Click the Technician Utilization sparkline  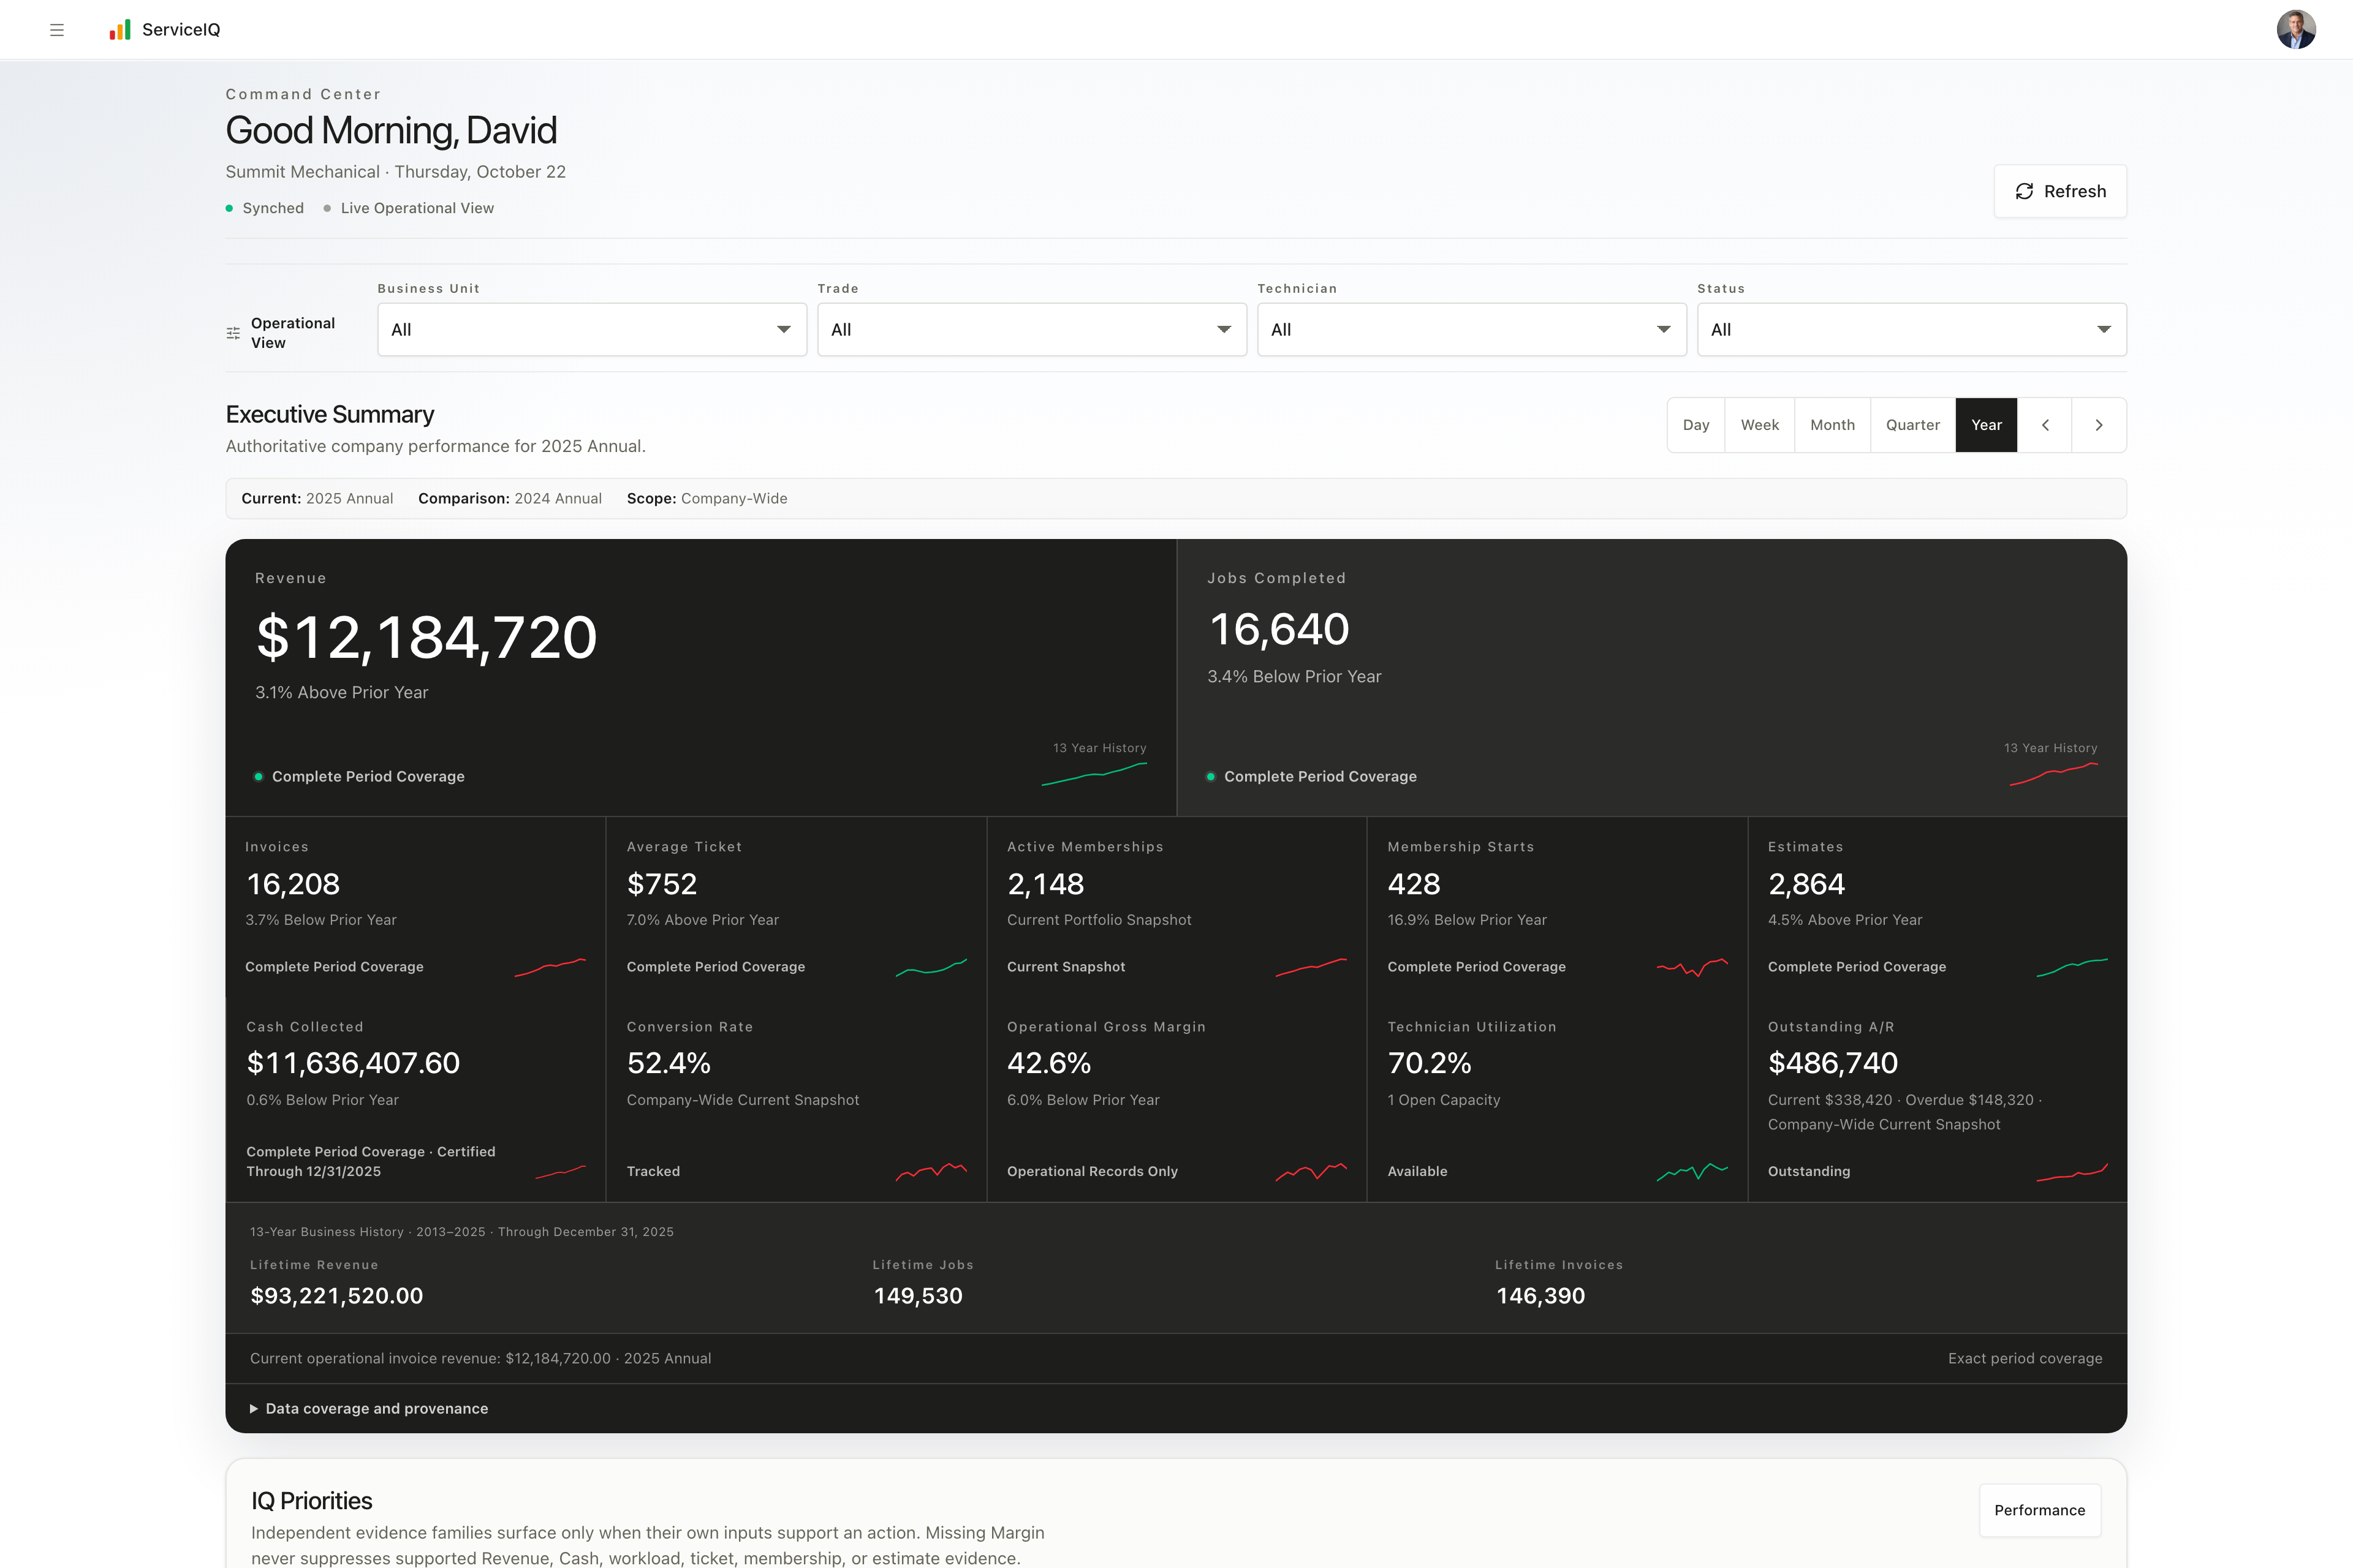click(x=1692, y=1172)
